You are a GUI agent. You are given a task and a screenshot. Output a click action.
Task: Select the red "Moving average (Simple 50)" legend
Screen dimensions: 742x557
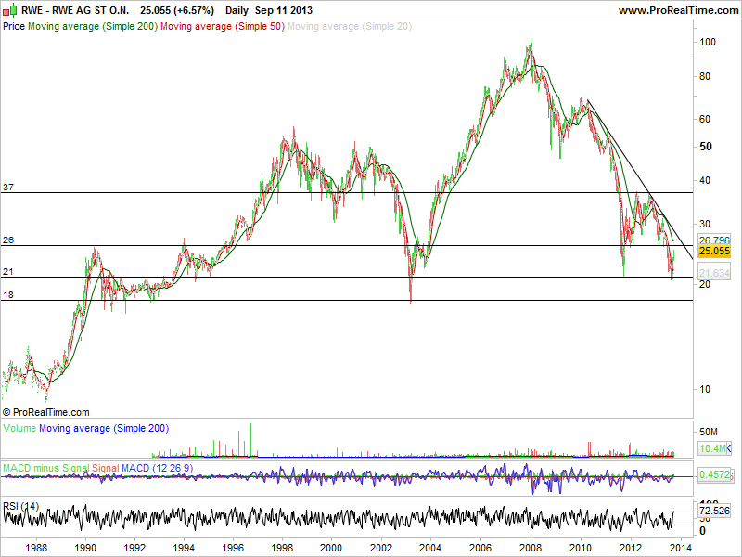click(223, 27)
